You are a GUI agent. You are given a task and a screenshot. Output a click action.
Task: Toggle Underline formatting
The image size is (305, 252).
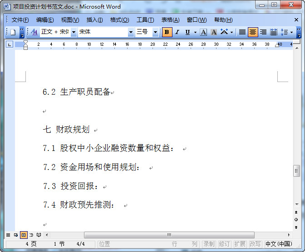click(187, 32)
